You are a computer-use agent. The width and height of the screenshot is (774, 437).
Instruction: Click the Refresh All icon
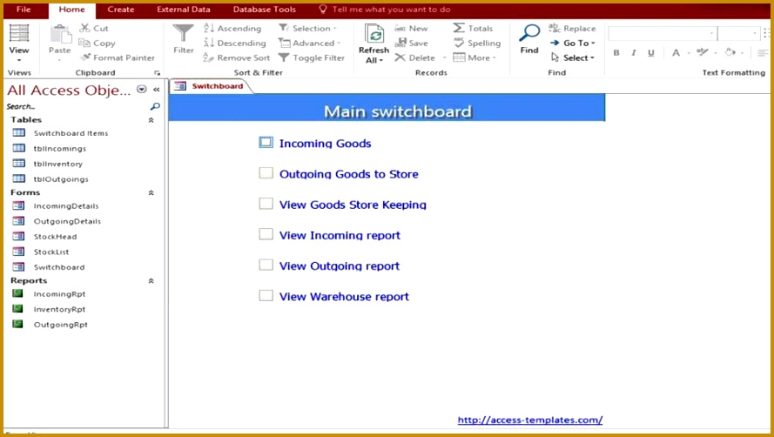pyautogui.click(x=374, y=34)
